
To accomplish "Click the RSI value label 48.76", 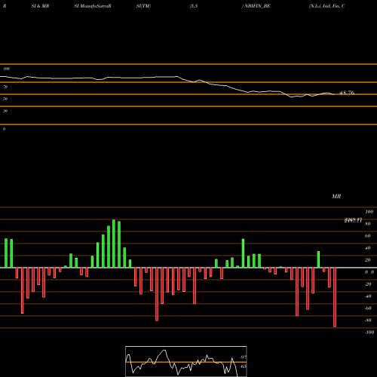I will pyautogui.click(x=347, y=93).
